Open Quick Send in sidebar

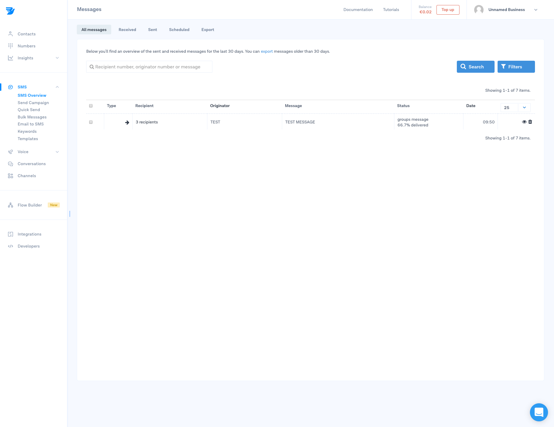tap(29, 110)
